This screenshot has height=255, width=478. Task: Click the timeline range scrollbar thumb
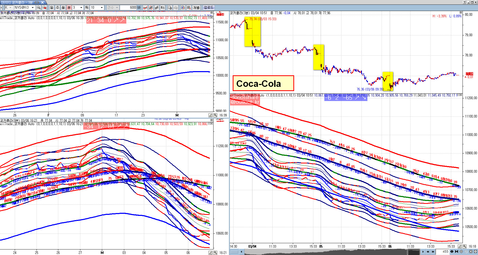click(414, 252)
